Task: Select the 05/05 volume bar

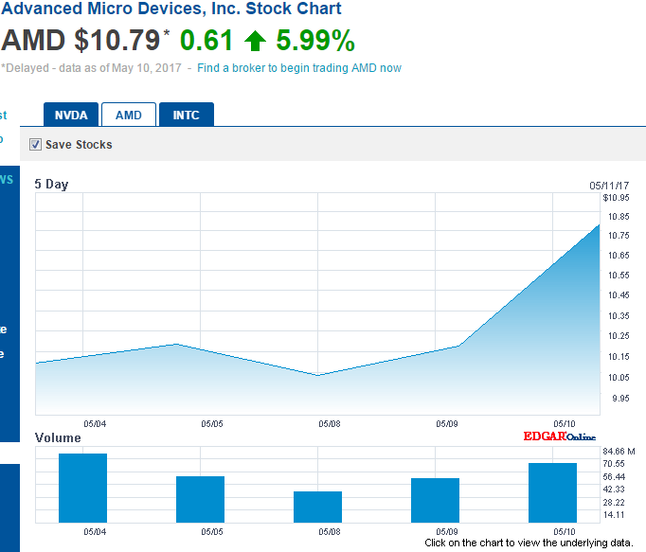Action: pos(200,499)
